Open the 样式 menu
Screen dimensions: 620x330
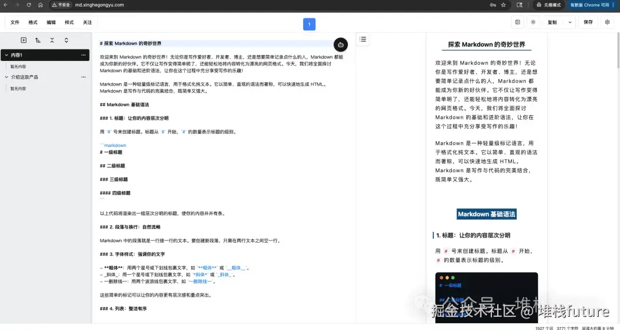point(69,22)
